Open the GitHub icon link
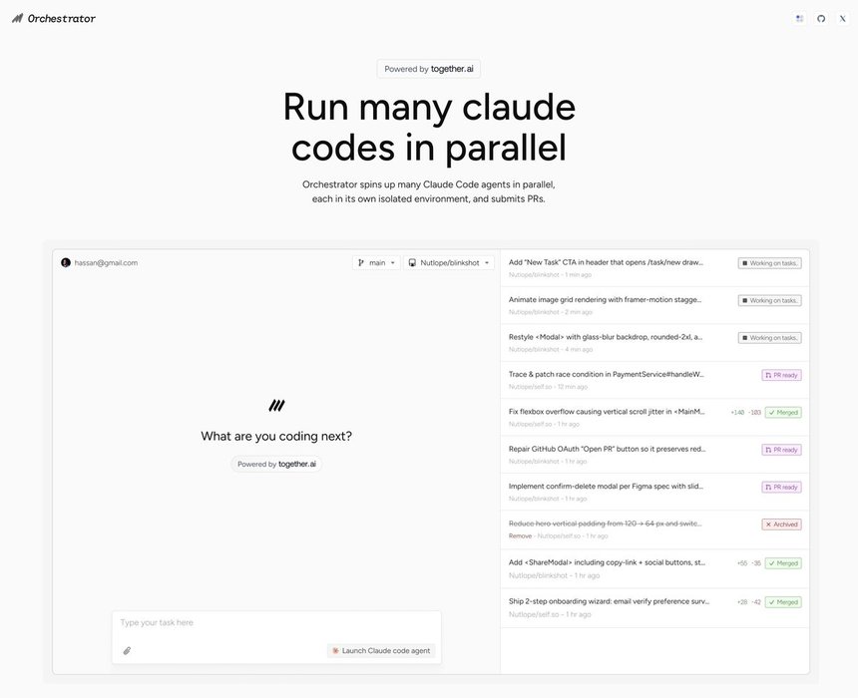858x698 pixels. pyautogui.click(x=821, y=19)
